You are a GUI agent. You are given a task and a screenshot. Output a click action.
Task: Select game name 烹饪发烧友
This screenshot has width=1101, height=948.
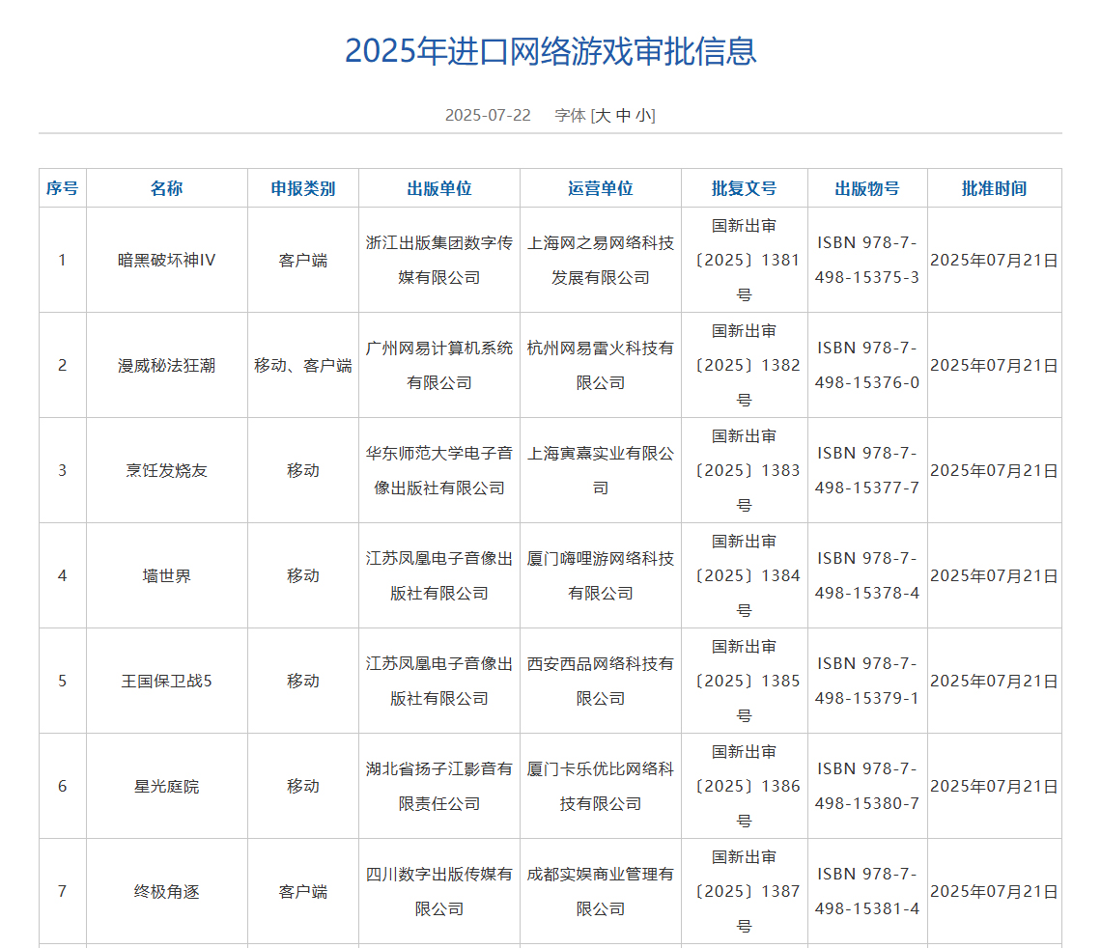tap(166, 471)
